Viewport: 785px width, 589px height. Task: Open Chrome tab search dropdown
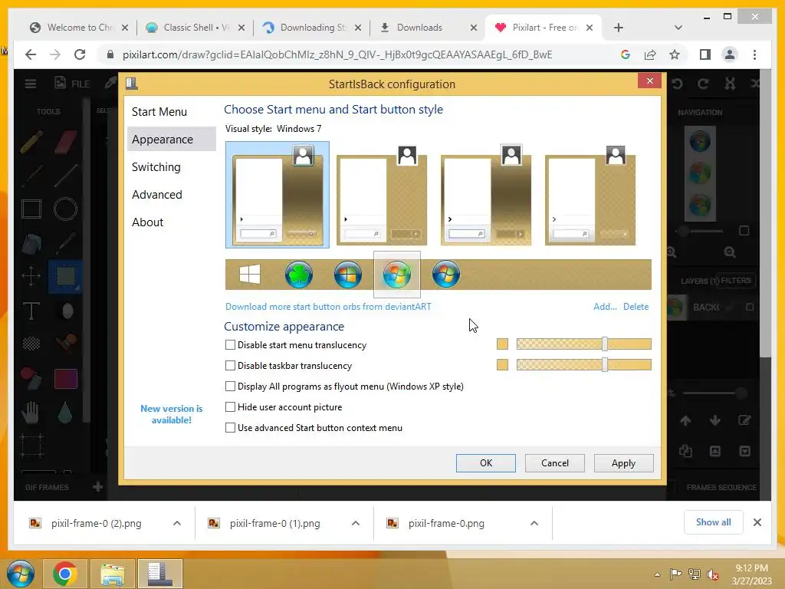coord(678,28)
